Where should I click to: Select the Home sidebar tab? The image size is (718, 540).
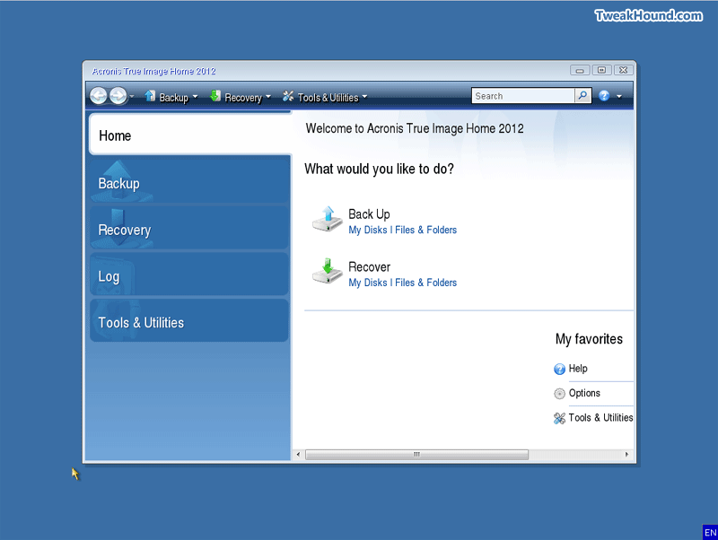pyautogui.click(x=190, y=135)
